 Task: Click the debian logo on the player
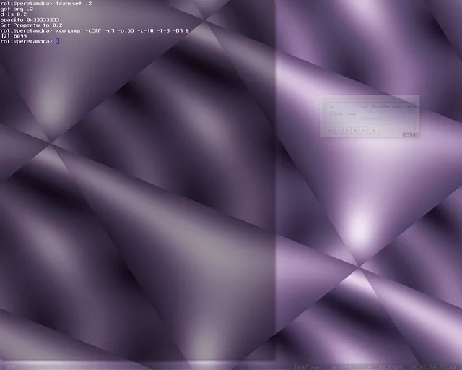tap(410, 134)
